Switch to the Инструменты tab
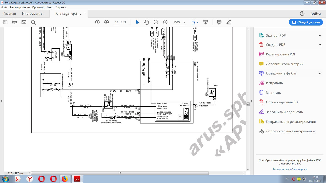Screen dimensions: 326x183 point(33,14)
